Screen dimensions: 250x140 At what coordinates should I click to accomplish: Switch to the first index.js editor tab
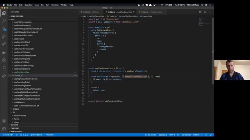point(91,12)
